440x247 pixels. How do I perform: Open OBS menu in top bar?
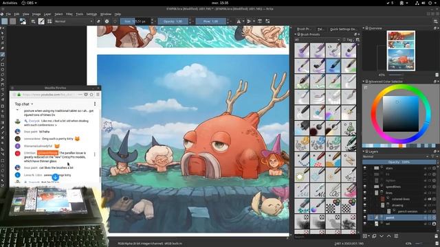(29, 3)
